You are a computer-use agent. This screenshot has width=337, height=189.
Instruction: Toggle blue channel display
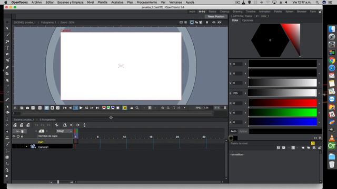point(113,108)
